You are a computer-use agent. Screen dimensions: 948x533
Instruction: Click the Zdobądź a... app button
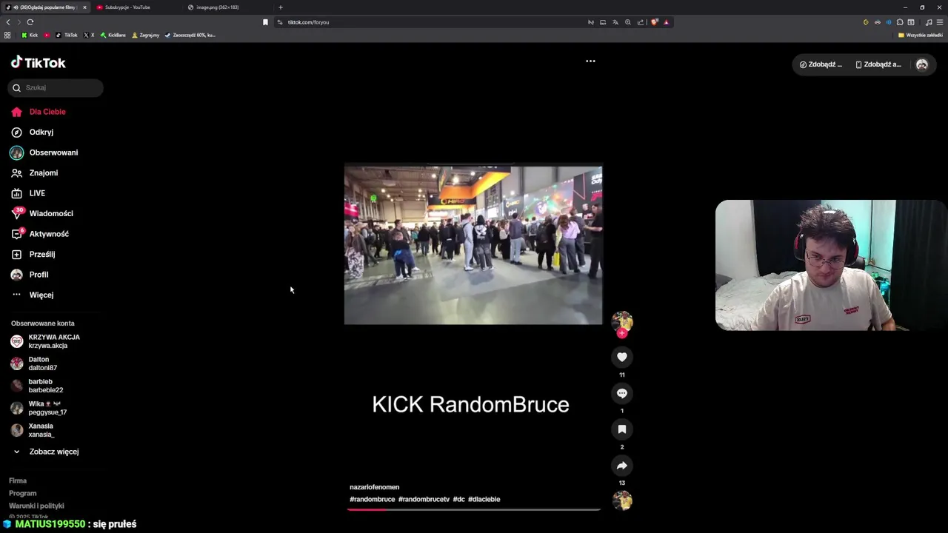(878, 64)
